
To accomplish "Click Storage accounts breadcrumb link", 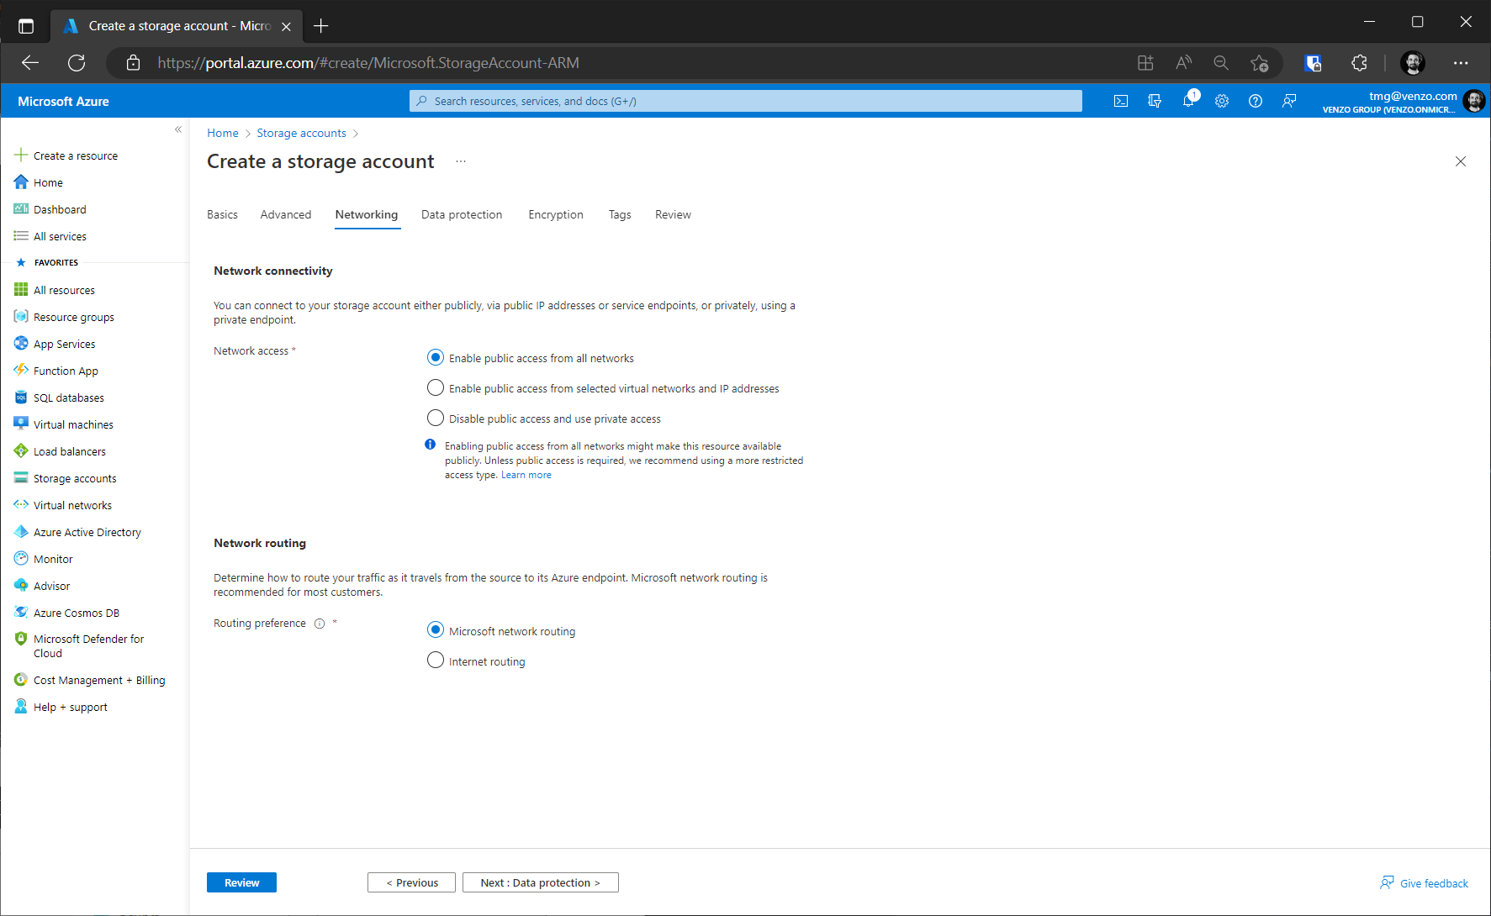I will point(301,133).
